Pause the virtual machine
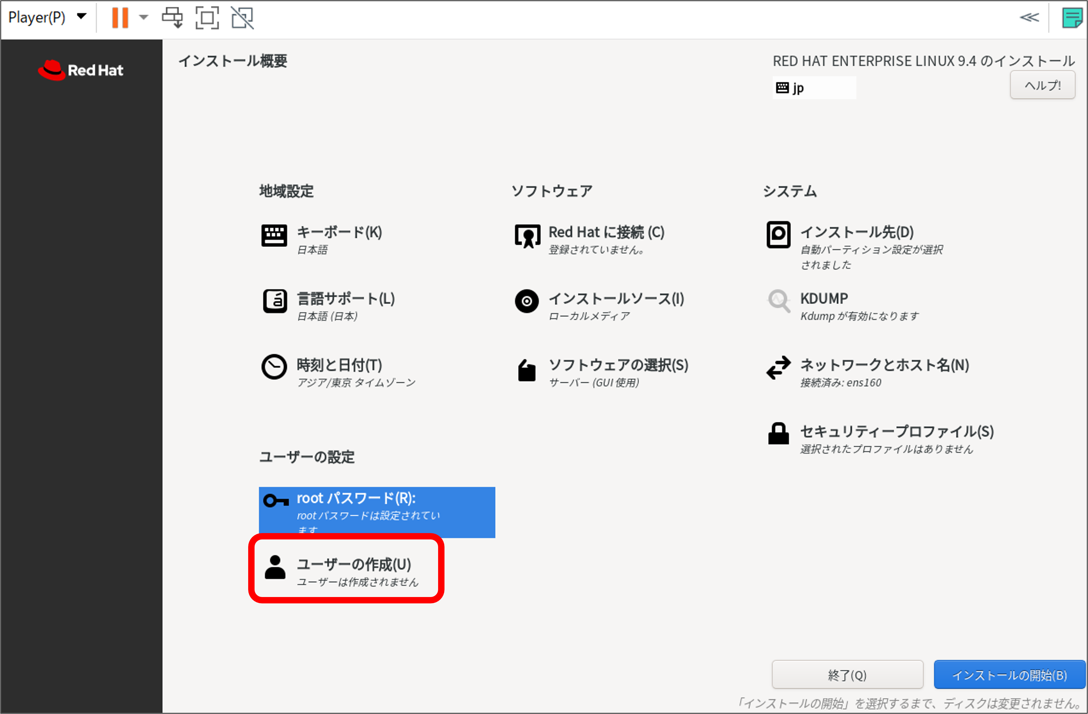The width and height of the screenshot is (1088, 714). tap(120, 17)
